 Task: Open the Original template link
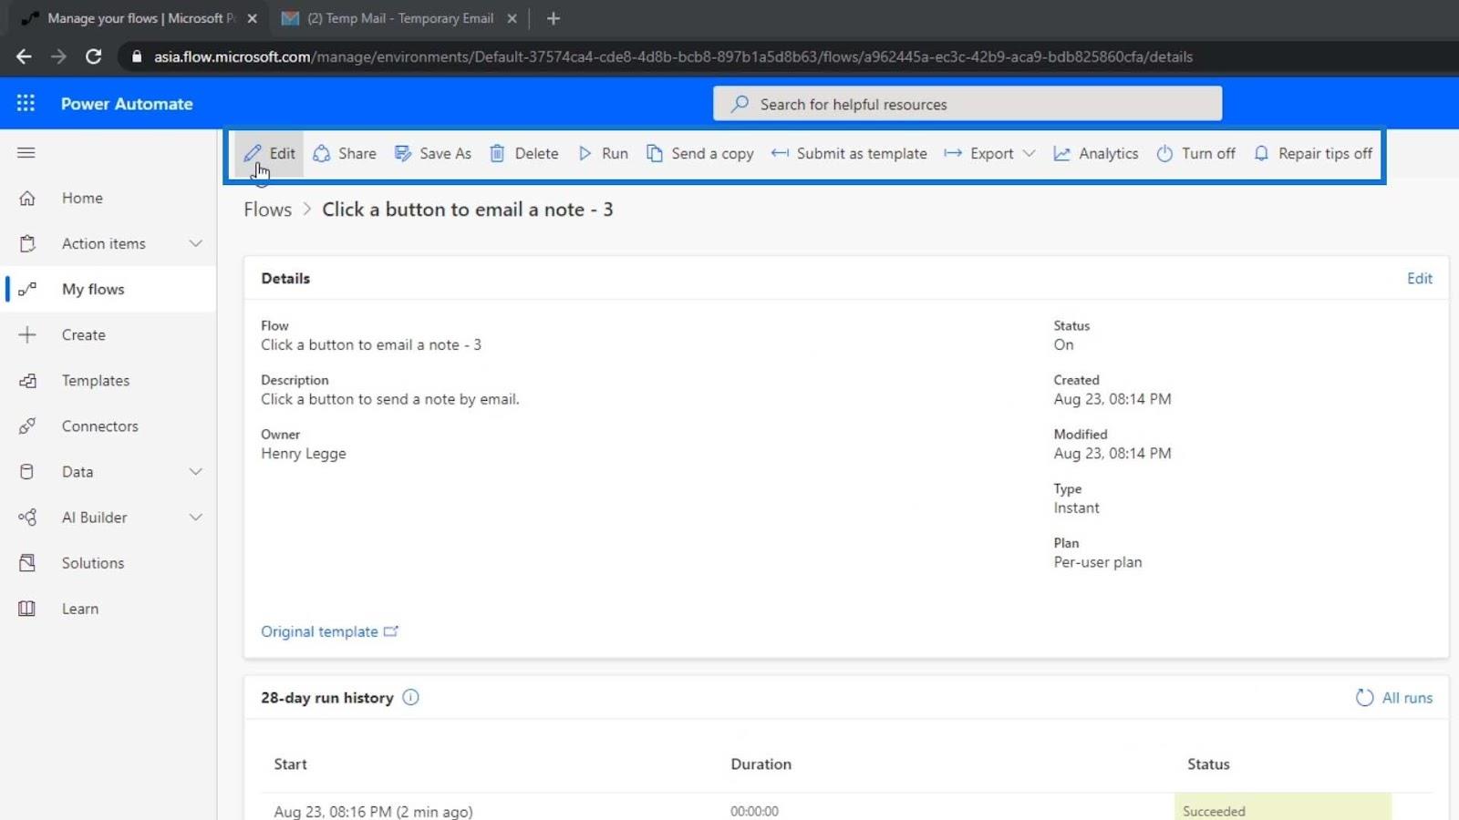[x=329, y=631]
